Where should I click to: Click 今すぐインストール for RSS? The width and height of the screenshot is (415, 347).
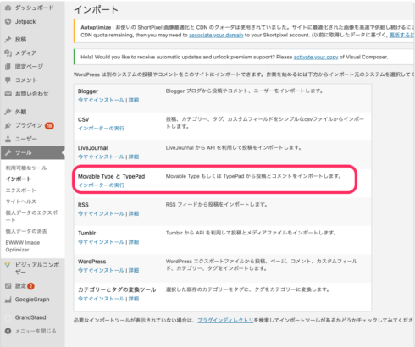pyautogui.click(x=101, y=213)
